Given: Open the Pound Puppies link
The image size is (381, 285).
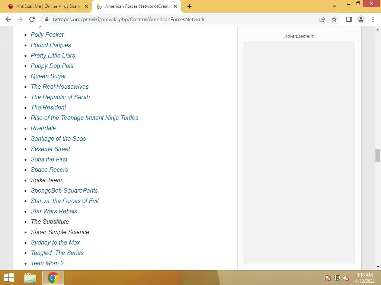Looking at the screenshot, I should (51, 45).
